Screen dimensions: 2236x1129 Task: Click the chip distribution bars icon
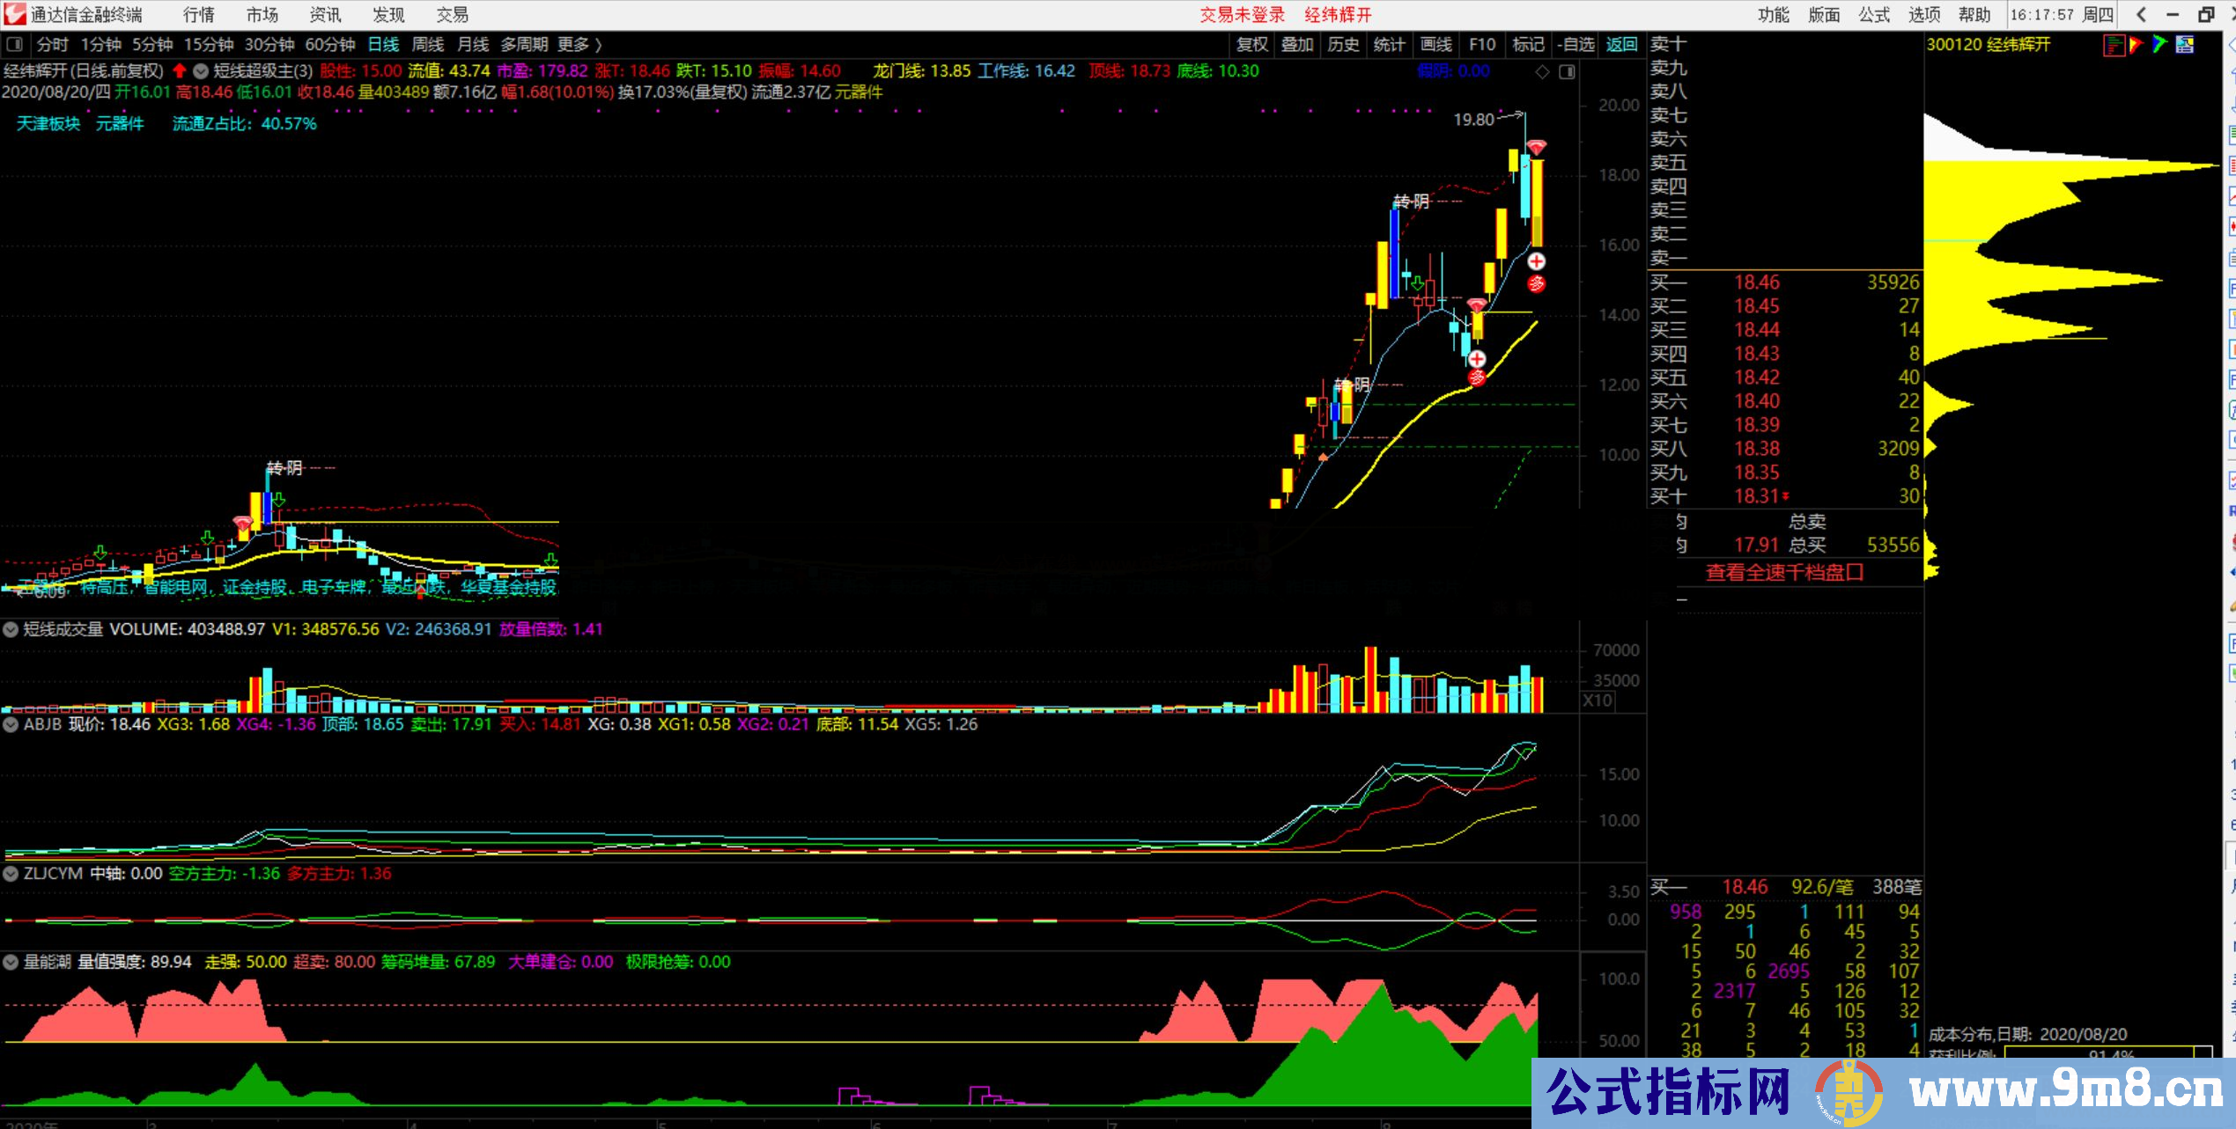[2113, 45]
